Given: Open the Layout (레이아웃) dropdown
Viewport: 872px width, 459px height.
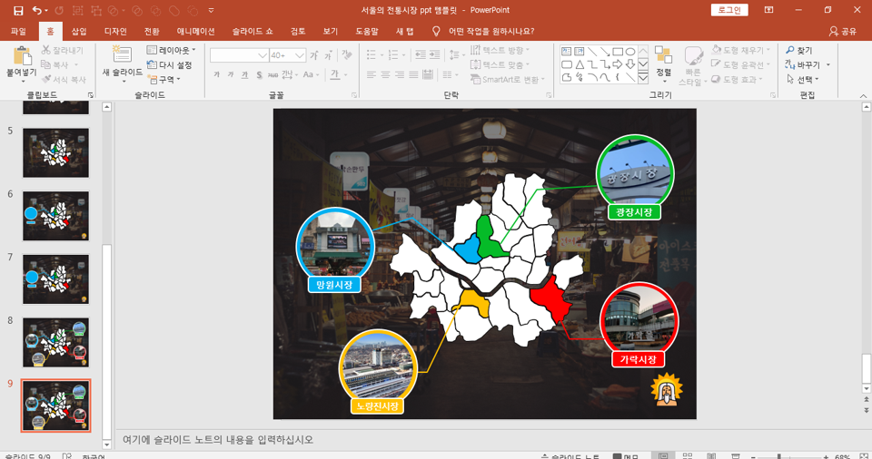Looking at the screenshot, I should pyautogui.click(x=172, y=50).
